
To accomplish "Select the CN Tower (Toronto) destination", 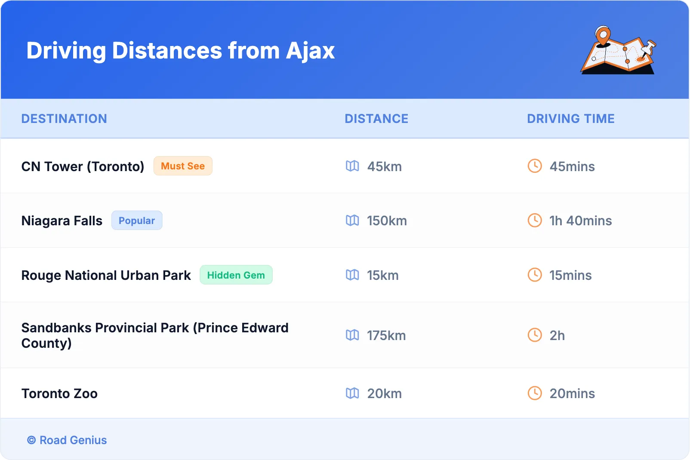I will coord(83,166).
